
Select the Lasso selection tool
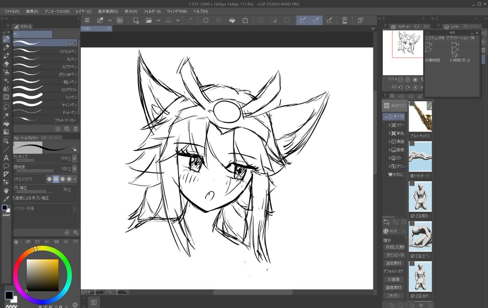pos(6,107)
